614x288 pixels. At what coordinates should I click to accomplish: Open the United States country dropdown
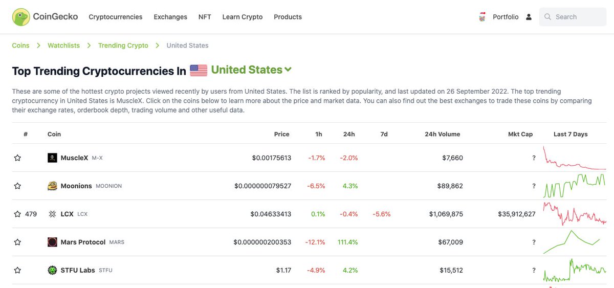click(251, 70)
